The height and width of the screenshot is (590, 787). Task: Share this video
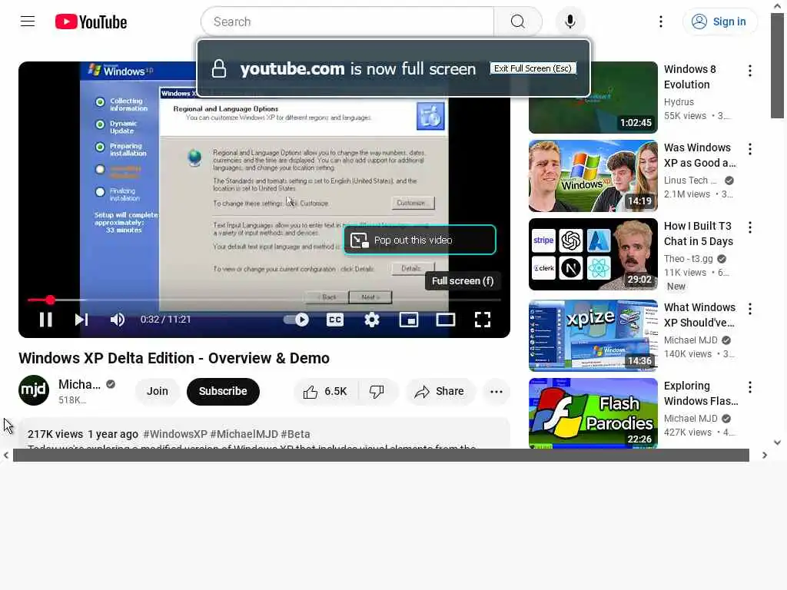pos(439,391)
